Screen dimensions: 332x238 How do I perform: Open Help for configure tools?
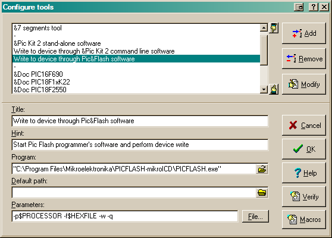[x=304, y=173]
